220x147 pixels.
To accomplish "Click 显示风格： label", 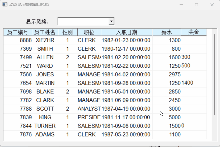I will point(37,22).
